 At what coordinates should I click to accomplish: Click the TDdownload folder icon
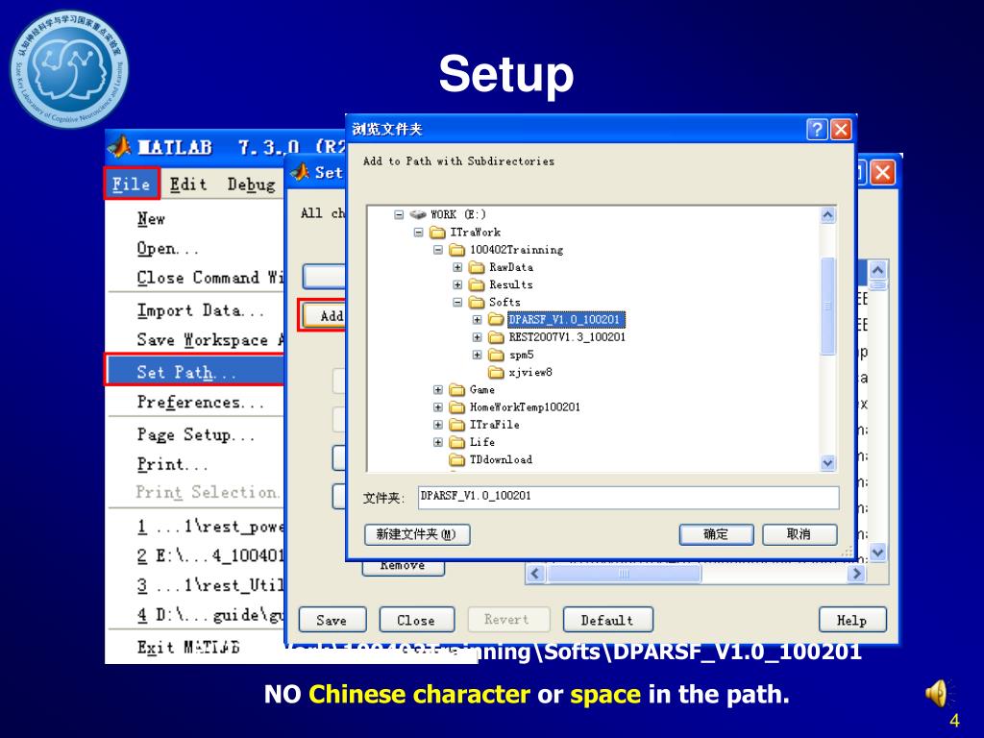point(456,460)
